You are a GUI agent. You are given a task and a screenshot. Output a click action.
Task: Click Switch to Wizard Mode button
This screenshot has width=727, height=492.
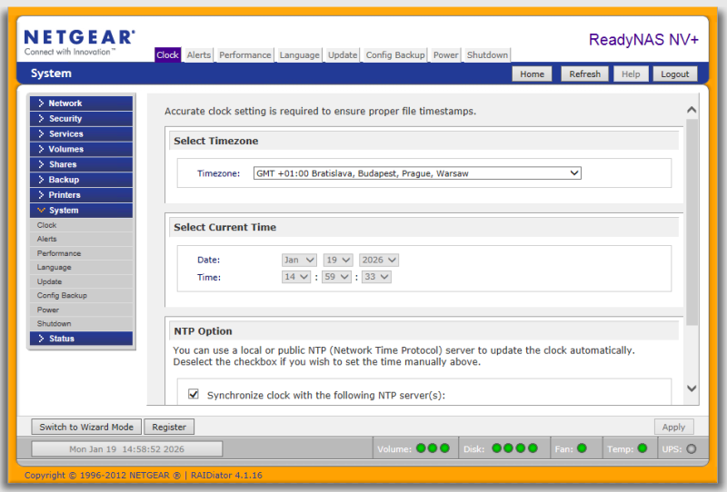(x=86, y=427)
